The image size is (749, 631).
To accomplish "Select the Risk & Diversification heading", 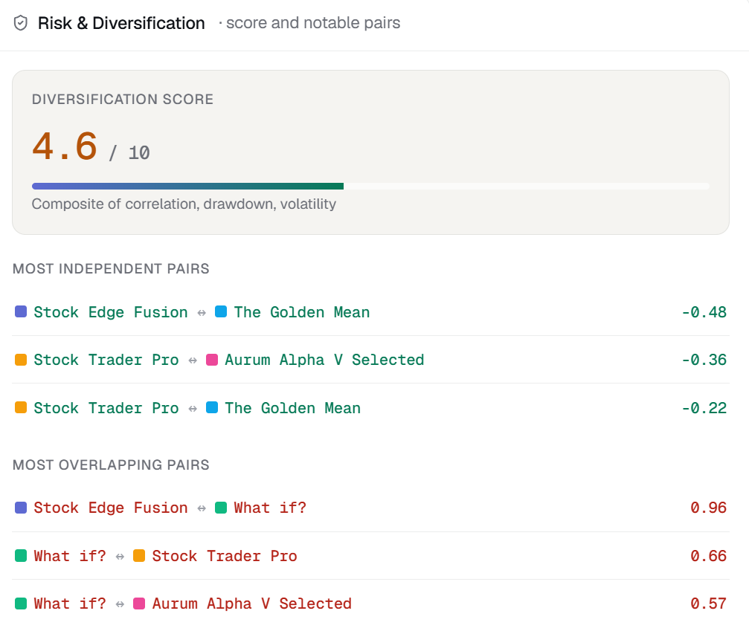I will [121, 23].
